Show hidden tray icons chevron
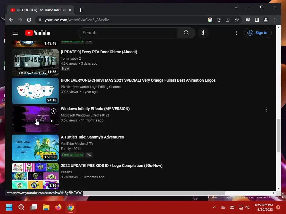 pyautogui.click(x=214, y=207)
